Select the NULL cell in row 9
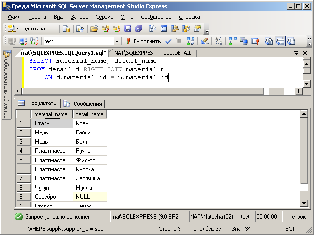 click(x=90, y=197)
